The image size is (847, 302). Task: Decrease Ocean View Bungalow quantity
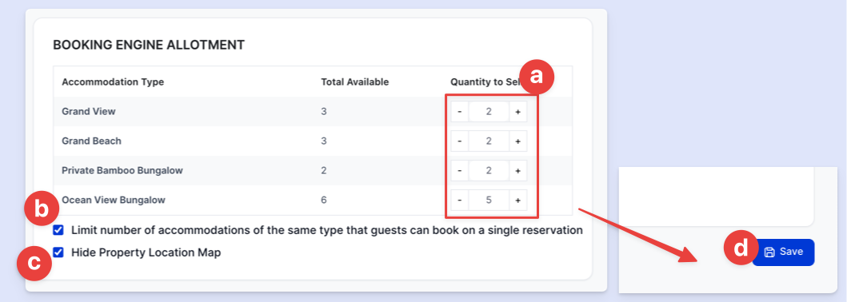[x=460, y=200]
